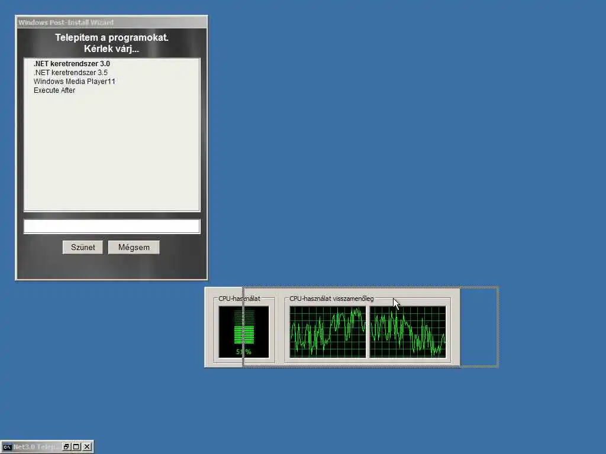Screen dimensions: 606x454
Task: Click the Mégsem (cancel) button
Action: (134, 248)
